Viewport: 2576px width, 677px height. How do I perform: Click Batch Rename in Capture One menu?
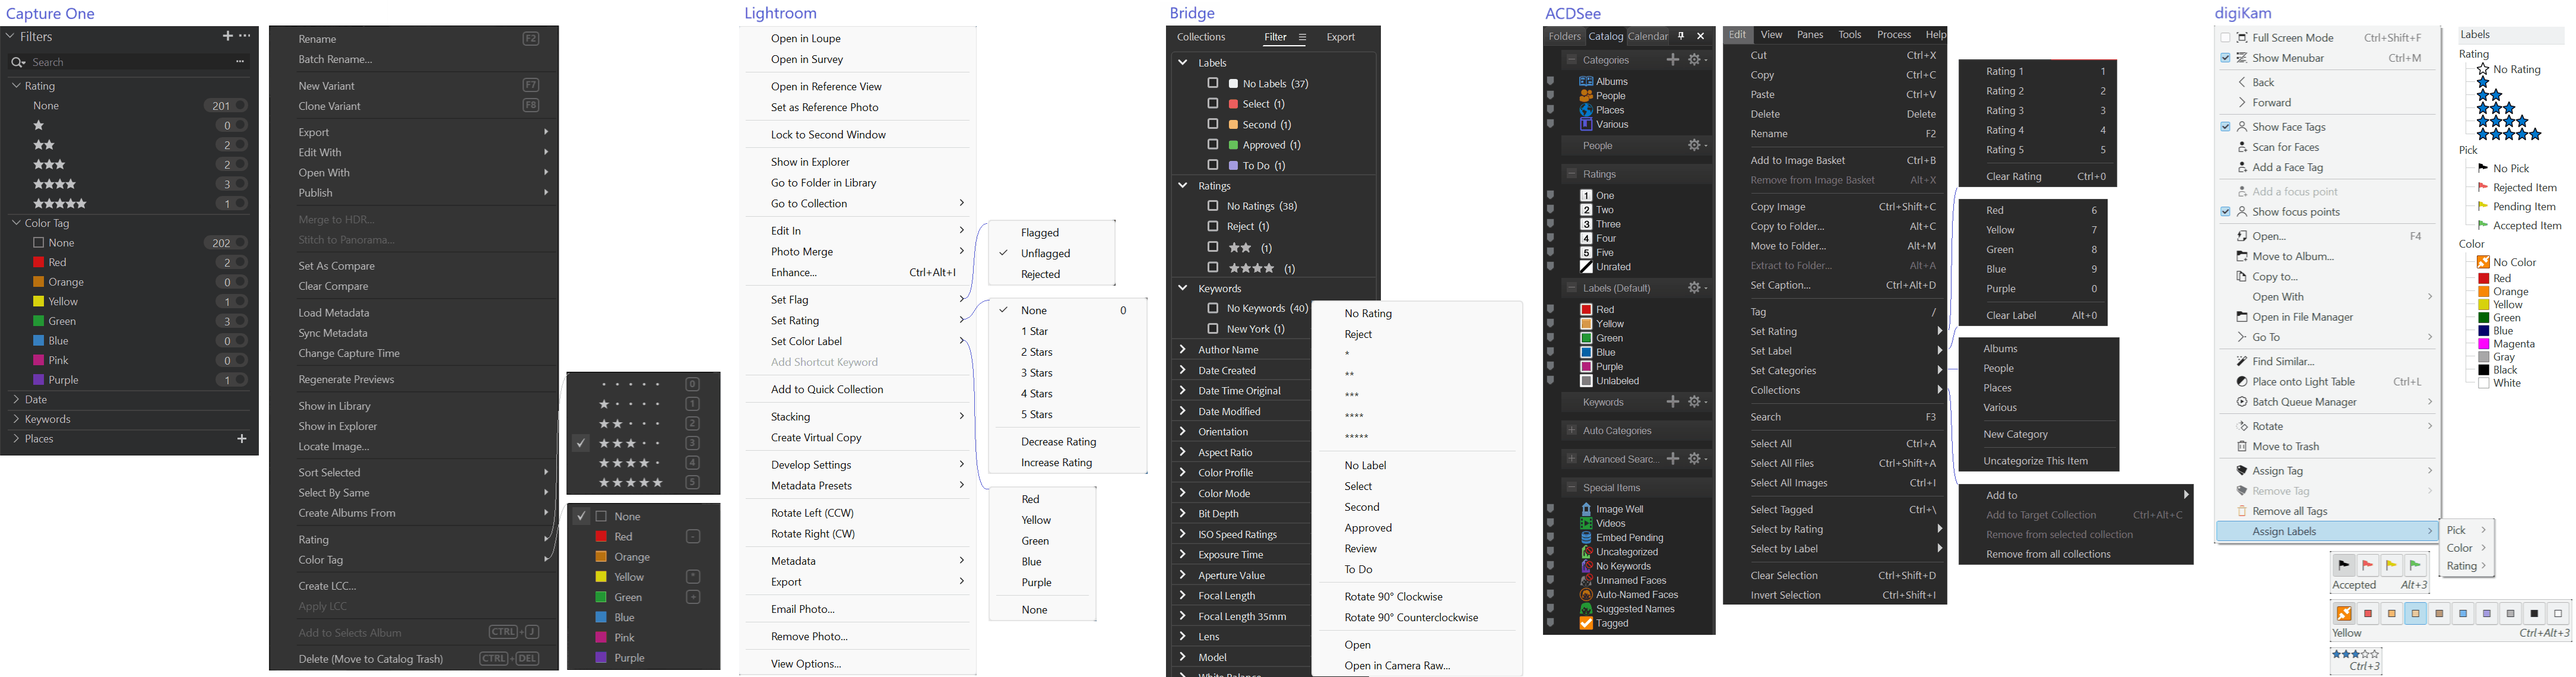[335, 60]
